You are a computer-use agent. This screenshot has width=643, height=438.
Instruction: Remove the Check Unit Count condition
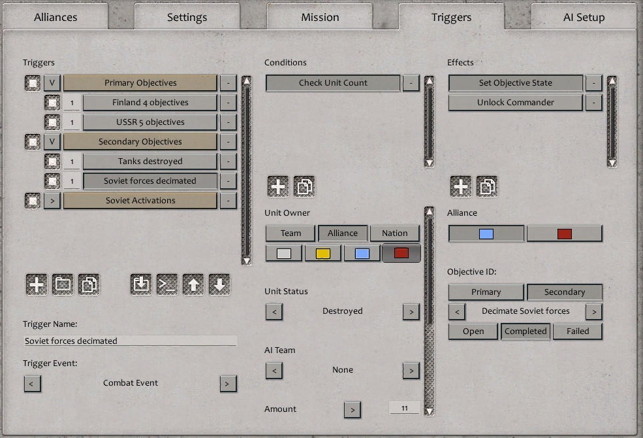click(x=411, y=83)
